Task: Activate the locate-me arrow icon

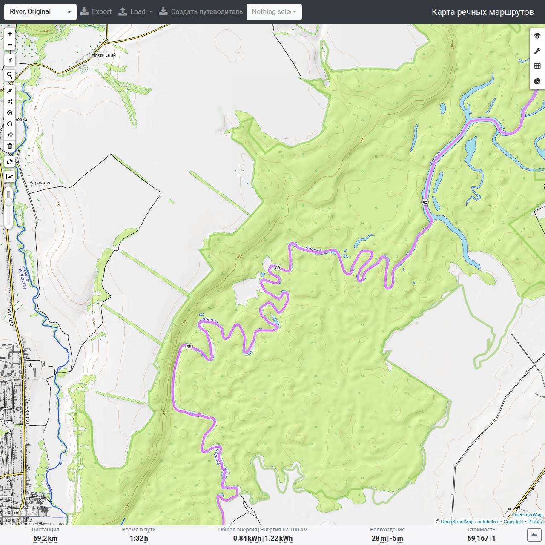Action: (10, 60)
